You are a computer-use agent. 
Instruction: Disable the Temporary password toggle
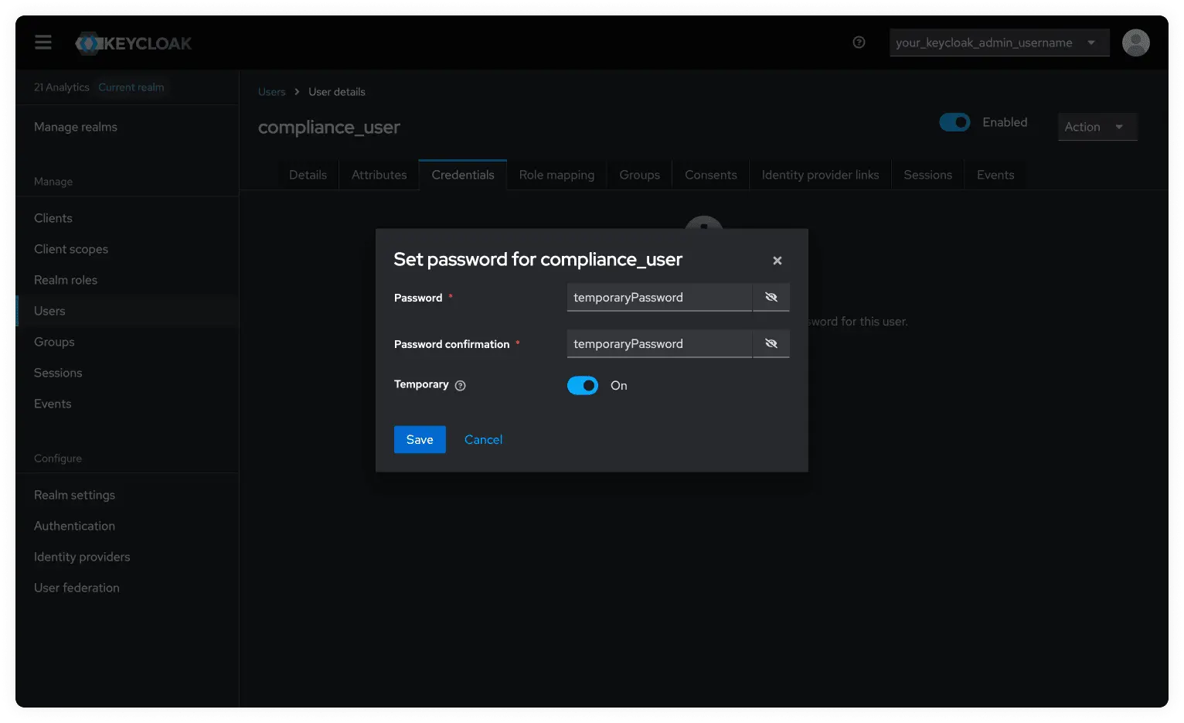[583, 385]
